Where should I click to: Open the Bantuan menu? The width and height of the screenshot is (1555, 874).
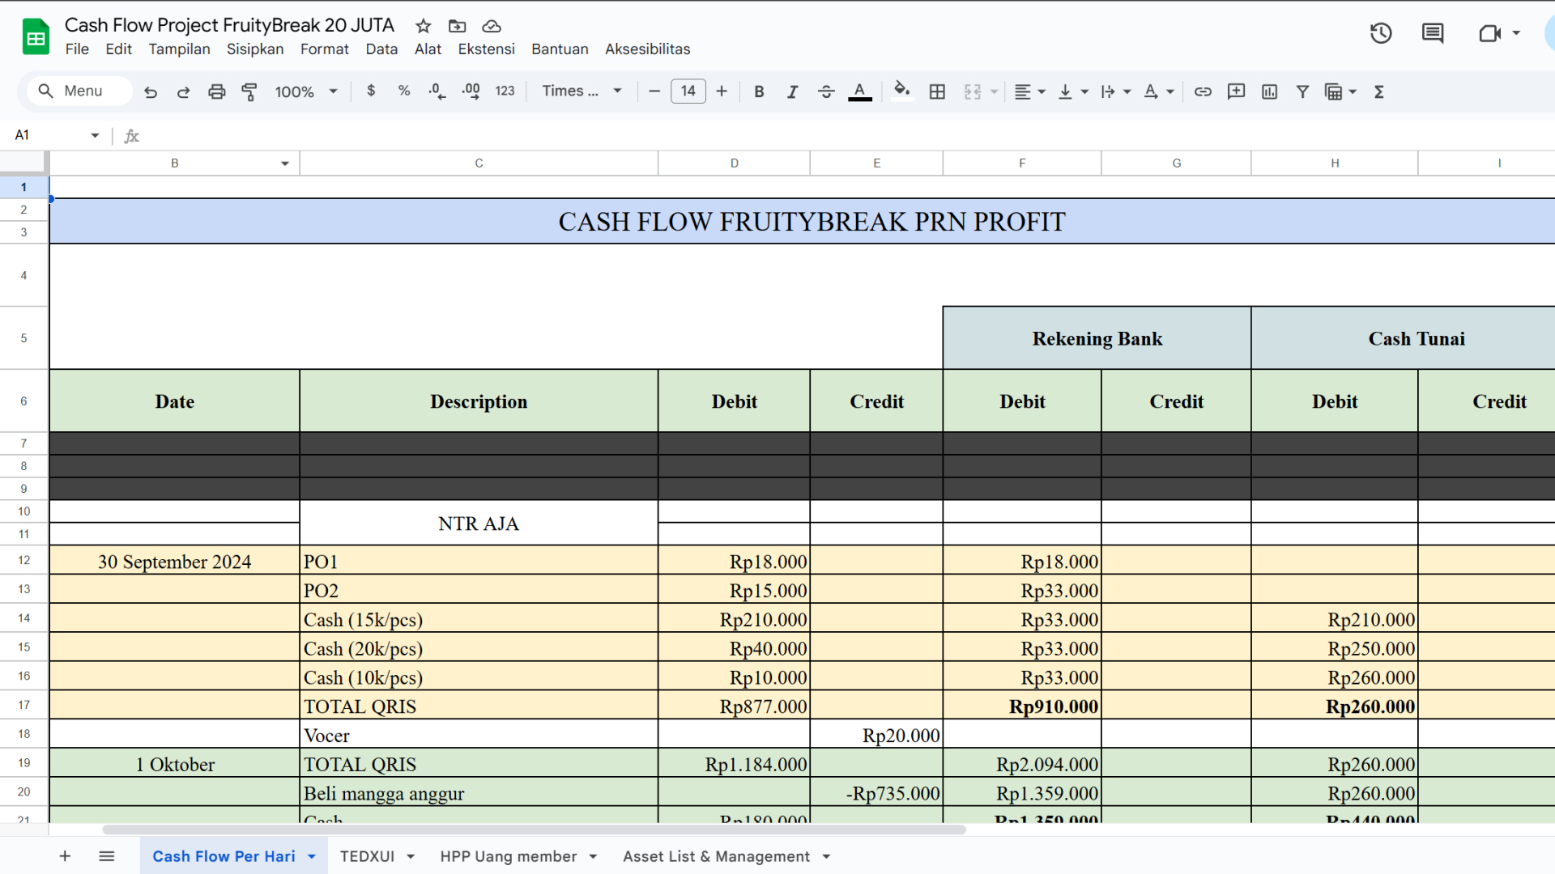[560, 49]
